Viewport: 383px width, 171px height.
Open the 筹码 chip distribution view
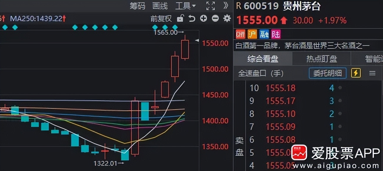(137, 6)
